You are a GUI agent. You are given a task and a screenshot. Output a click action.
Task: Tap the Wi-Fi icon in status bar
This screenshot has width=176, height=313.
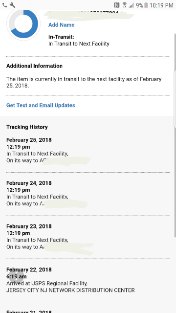point(125,5)
